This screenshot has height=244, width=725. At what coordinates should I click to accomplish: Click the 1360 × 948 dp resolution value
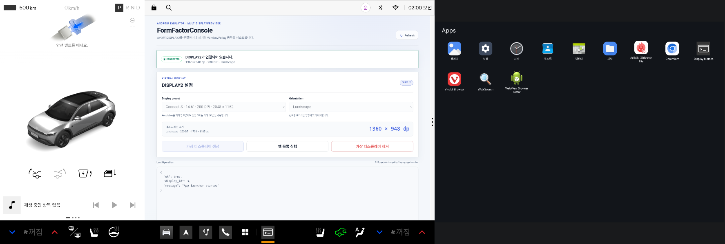click(389, 129)
